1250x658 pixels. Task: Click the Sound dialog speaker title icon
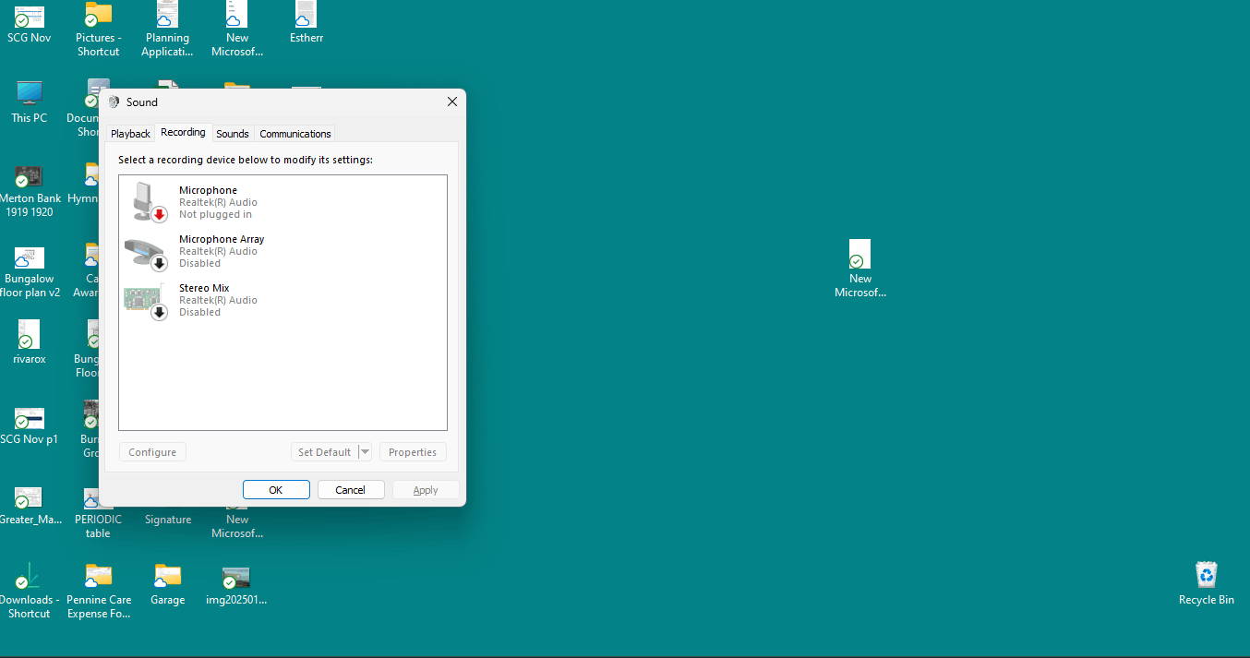click(x=114, y=102)
